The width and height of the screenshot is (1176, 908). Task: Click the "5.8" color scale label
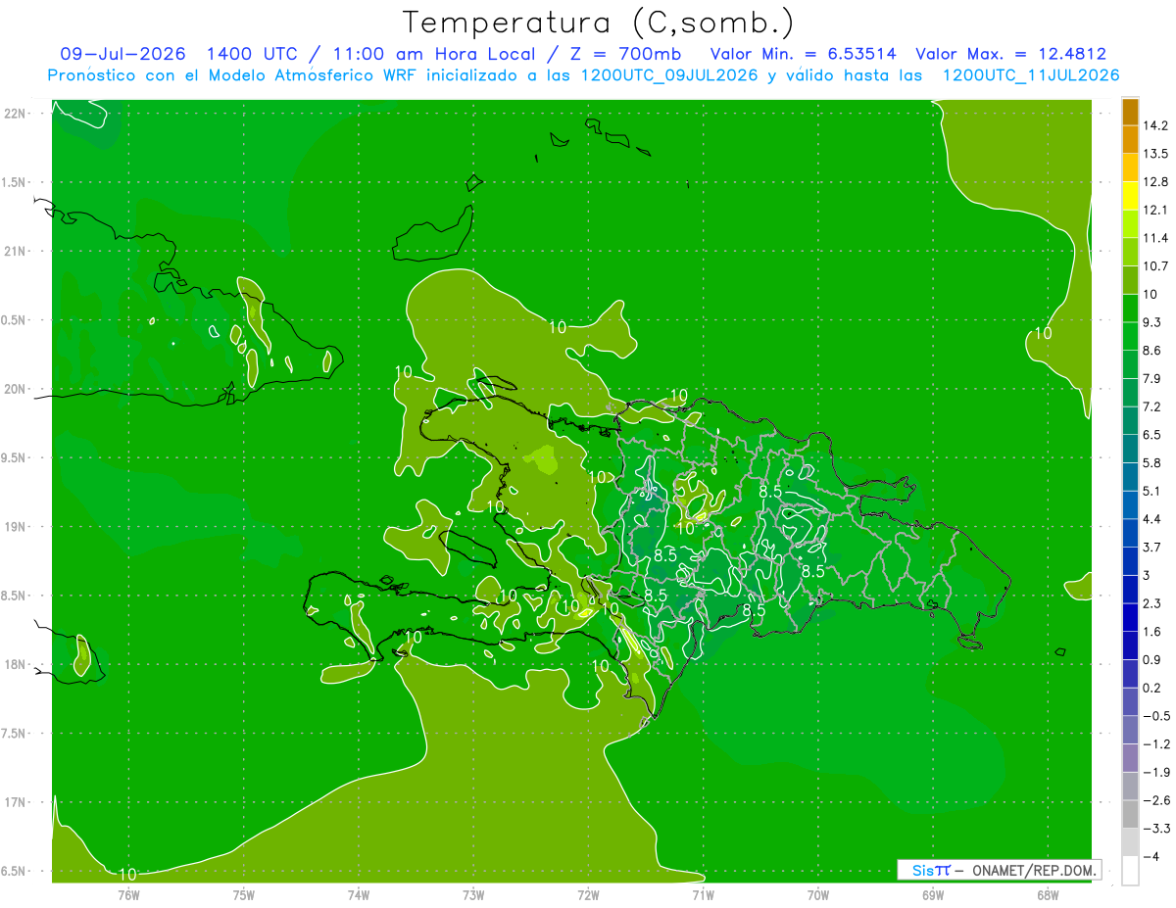pyautogui.click(x=1151, y=463)
